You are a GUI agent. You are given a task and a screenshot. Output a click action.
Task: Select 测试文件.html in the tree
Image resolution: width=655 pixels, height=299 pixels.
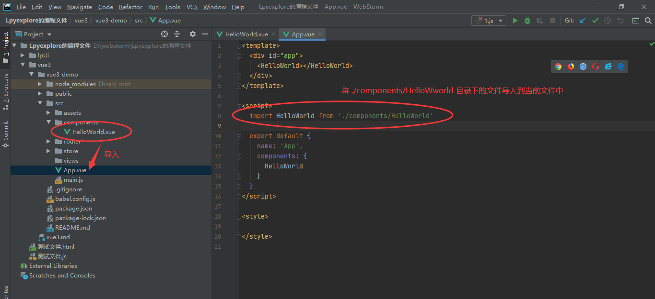56,246
